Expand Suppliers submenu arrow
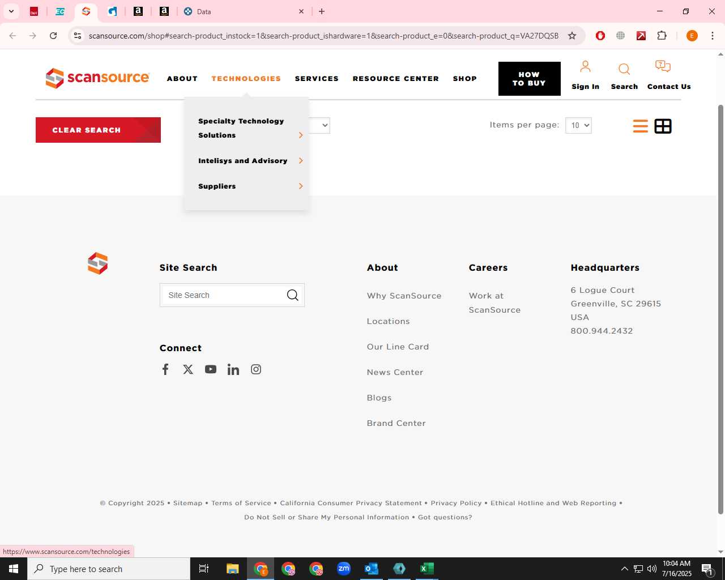Viewport: 725px width, 580px height. [x=301, y=186]
